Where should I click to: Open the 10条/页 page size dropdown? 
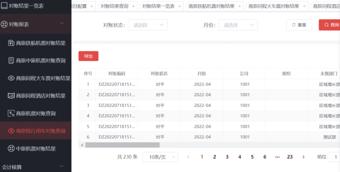pos(160,157)
